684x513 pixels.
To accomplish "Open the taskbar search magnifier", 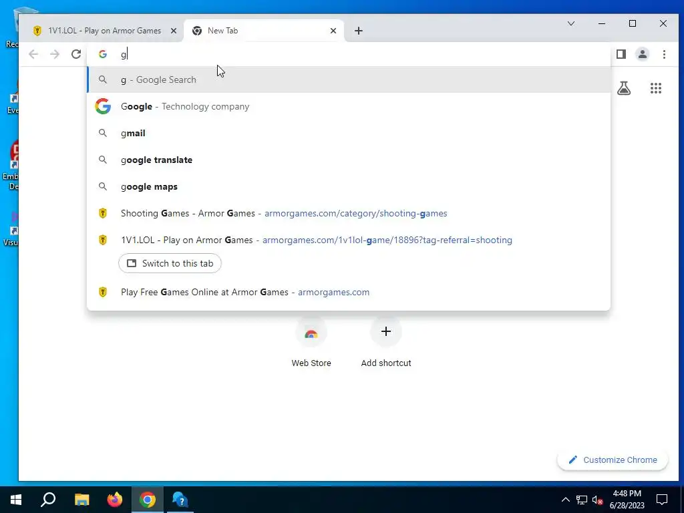I will 48,500.
